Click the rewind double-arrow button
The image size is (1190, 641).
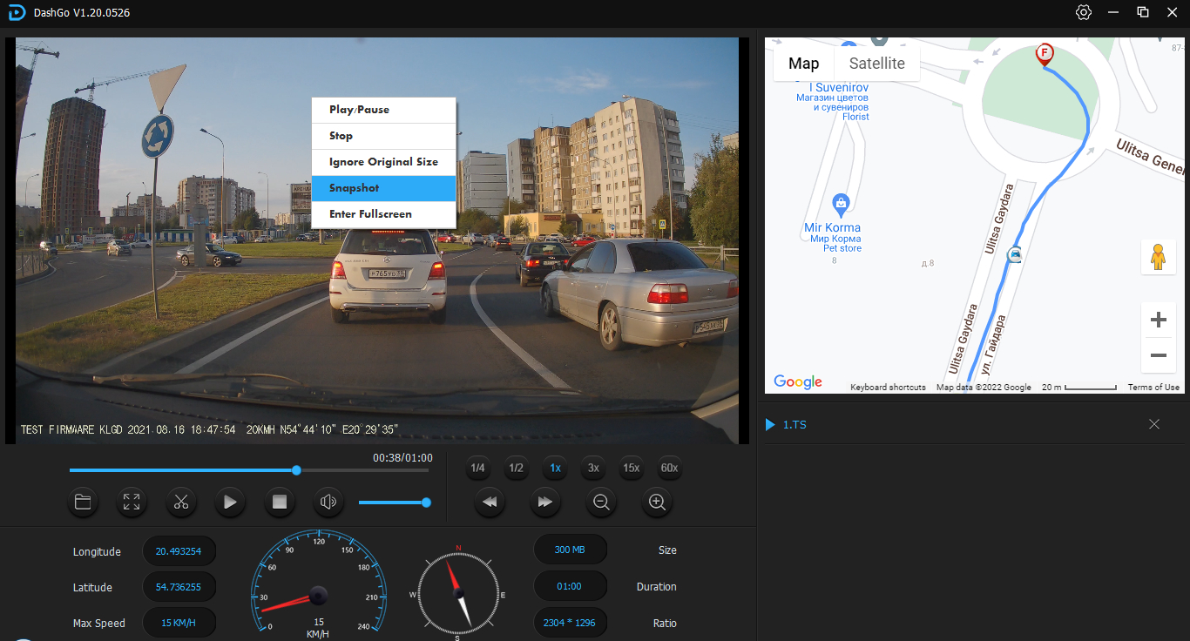point(490,502)
